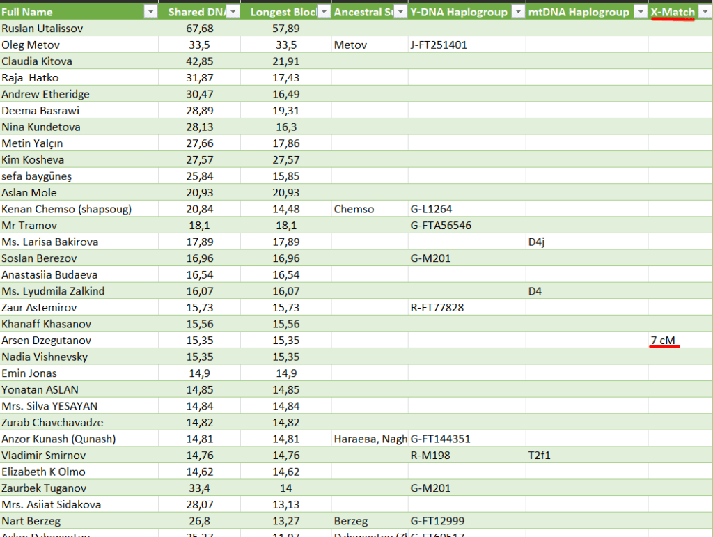Expand the Y-DNA Haplogroup filter dropdown

pyautogui.click(x=517, y=12)
